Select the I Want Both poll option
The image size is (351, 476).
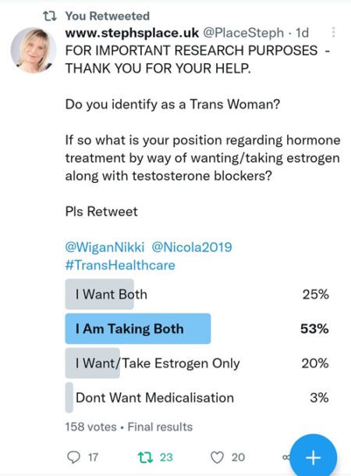[197, 294]
